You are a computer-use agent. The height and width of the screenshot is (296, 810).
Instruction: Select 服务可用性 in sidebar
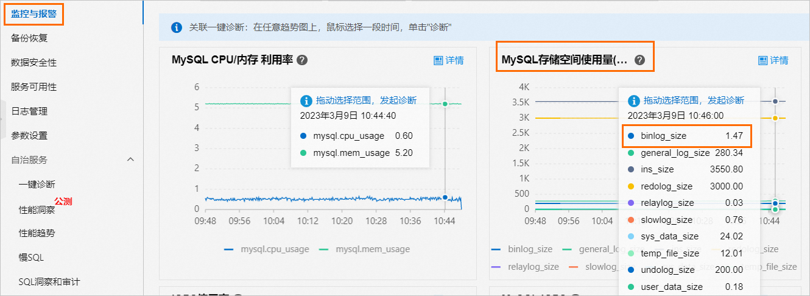33,86
